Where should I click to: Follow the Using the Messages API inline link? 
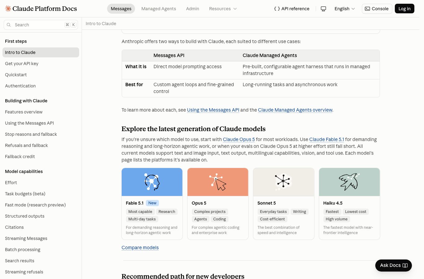click(x=213, y=110)
